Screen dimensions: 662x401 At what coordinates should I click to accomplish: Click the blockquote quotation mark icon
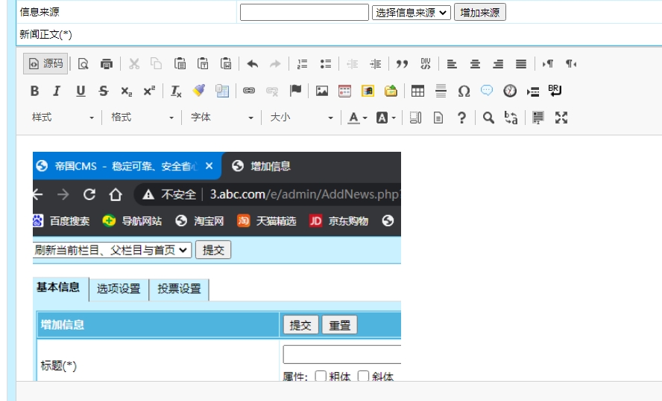point(402,64)
